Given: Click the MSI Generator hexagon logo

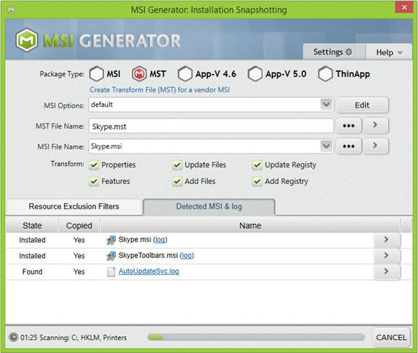Looking at the screenshot, I should (26, 40).
